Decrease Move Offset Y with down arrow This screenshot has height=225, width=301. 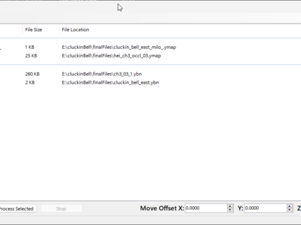point(290,210)
